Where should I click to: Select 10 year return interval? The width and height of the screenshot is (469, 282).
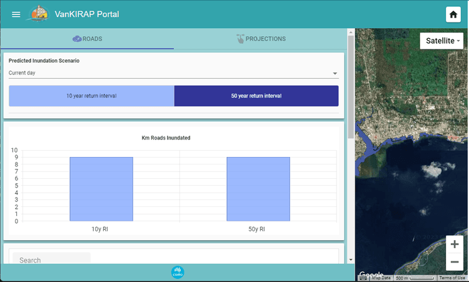click(91, 96)
